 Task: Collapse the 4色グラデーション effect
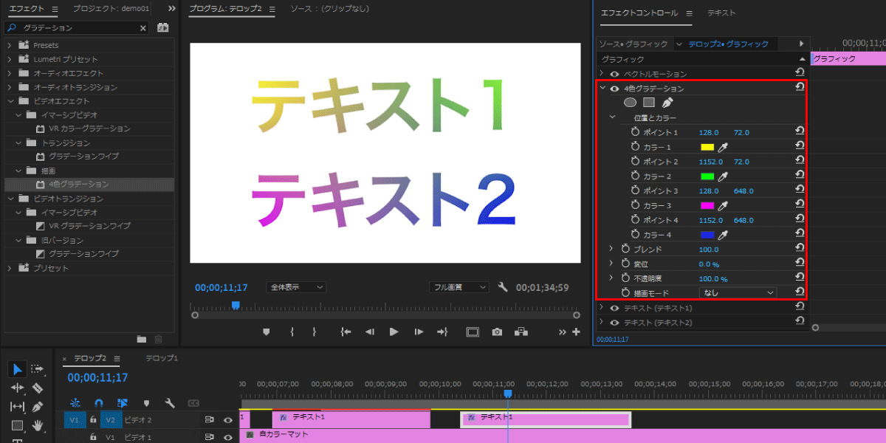pyautogui.click(x=601, y=89)
